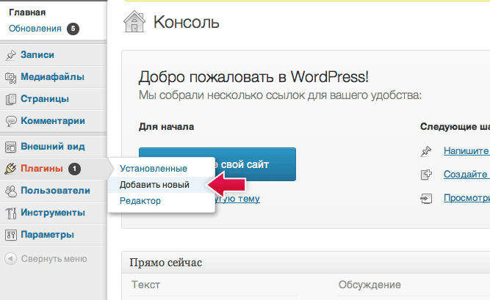Click the Плагины count badge 1
The width and height of the screenshot is (490, 300).
[75, 169]
